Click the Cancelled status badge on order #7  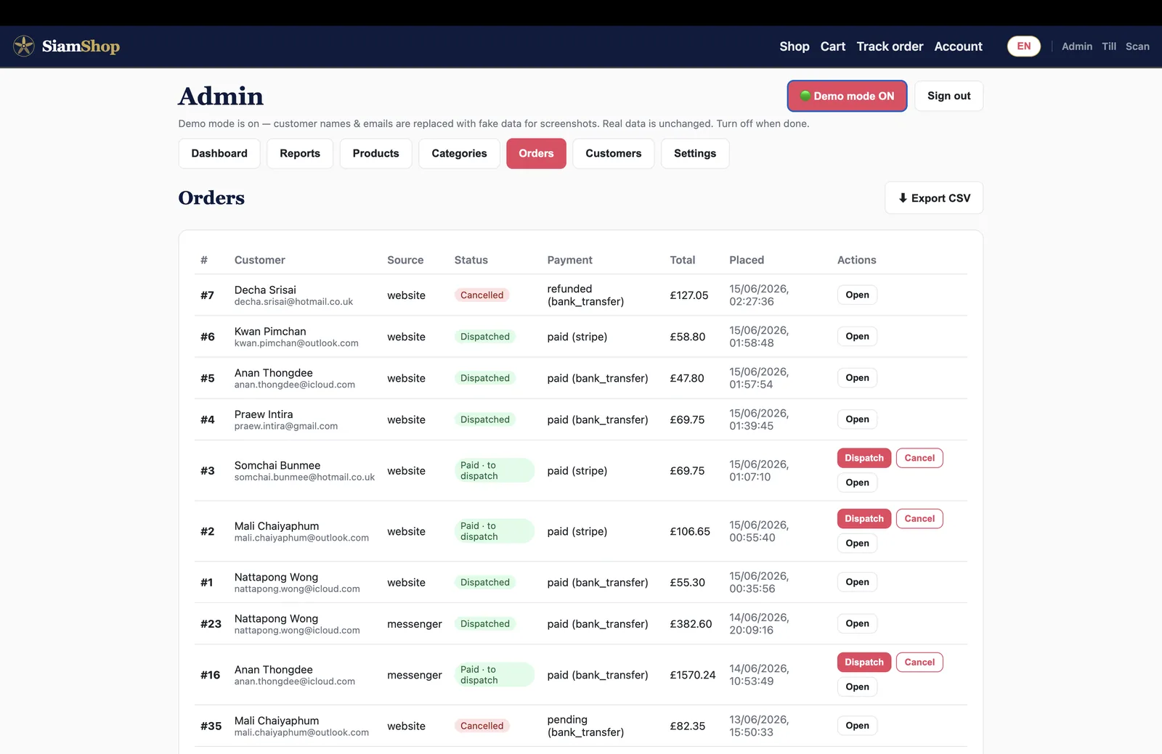[x=482, y=295]
